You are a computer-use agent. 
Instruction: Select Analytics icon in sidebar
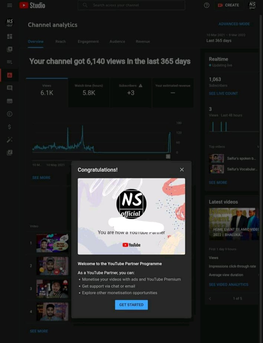tap(10, 75)
